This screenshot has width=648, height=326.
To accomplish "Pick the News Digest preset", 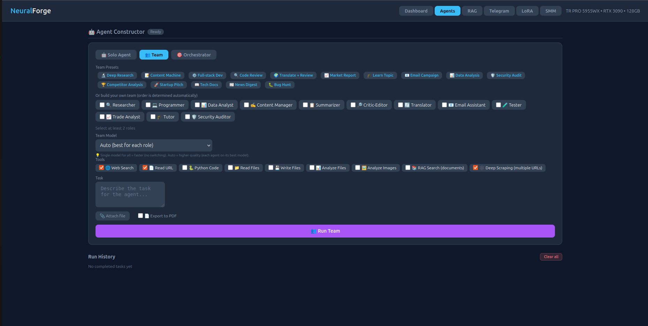I will click(x=243, y=85).
